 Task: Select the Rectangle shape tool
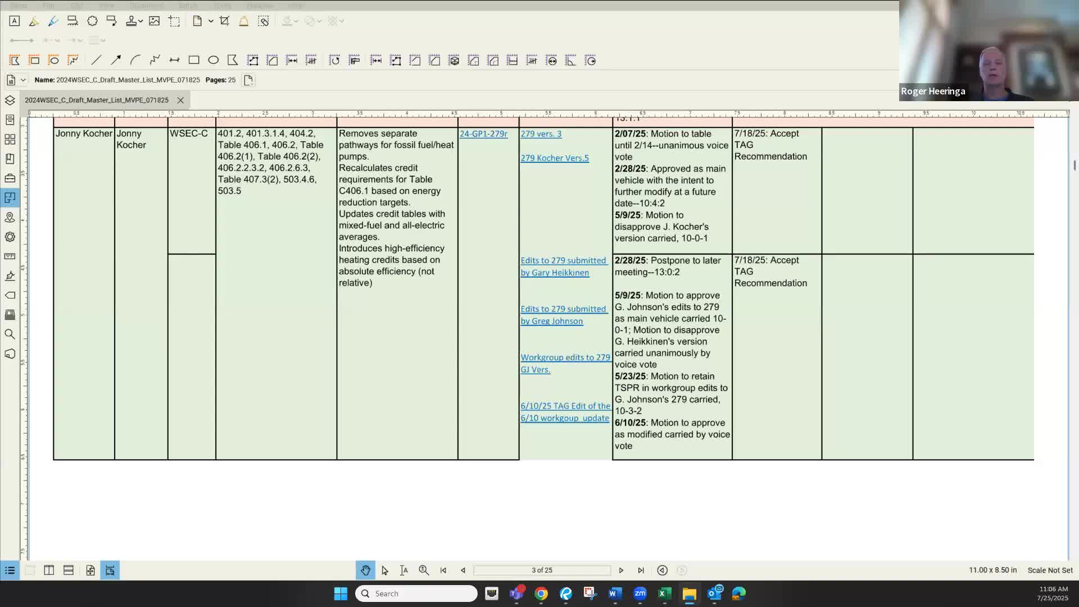(194, 60)
